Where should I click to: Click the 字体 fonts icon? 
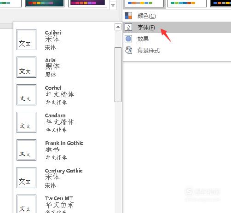[x=128, y=27]
